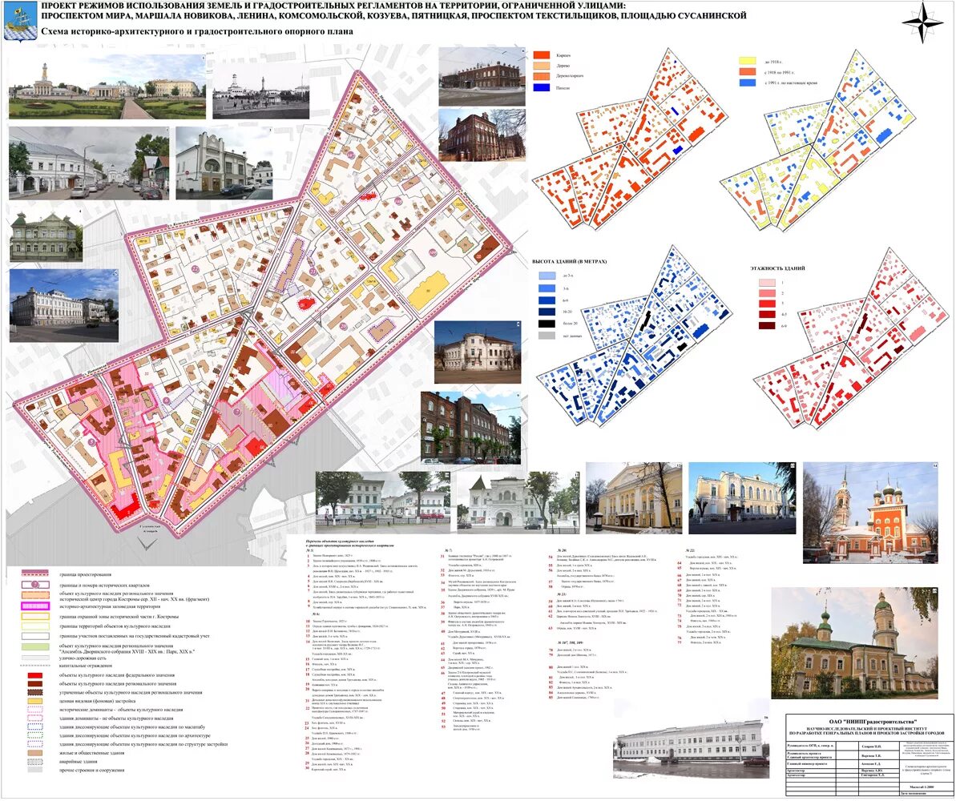Open the cream two-storey corner house photo
The width and height of the screenshot is (956, 801).
[x=478, y=352]
